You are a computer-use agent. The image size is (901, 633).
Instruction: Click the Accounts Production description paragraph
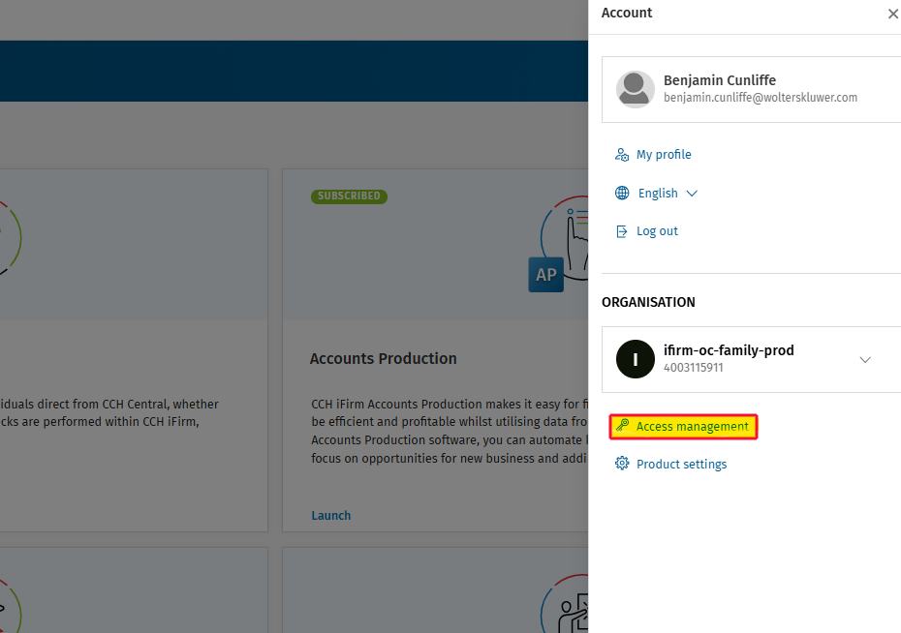(x=450, y=431)
